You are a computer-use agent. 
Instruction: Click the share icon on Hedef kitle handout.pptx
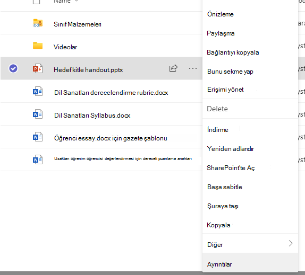point(173,68)
